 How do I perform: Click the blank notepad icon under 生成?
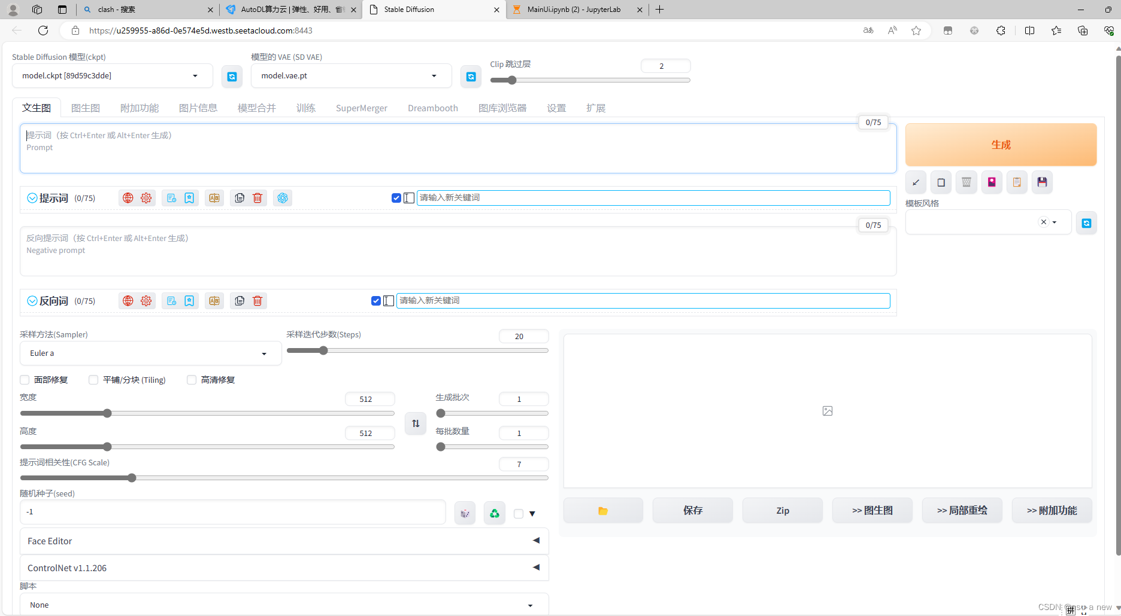pos(941,182)
